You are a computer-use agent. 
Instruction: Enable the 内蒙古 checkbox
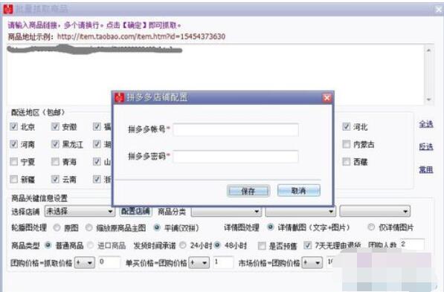(347, 144)
